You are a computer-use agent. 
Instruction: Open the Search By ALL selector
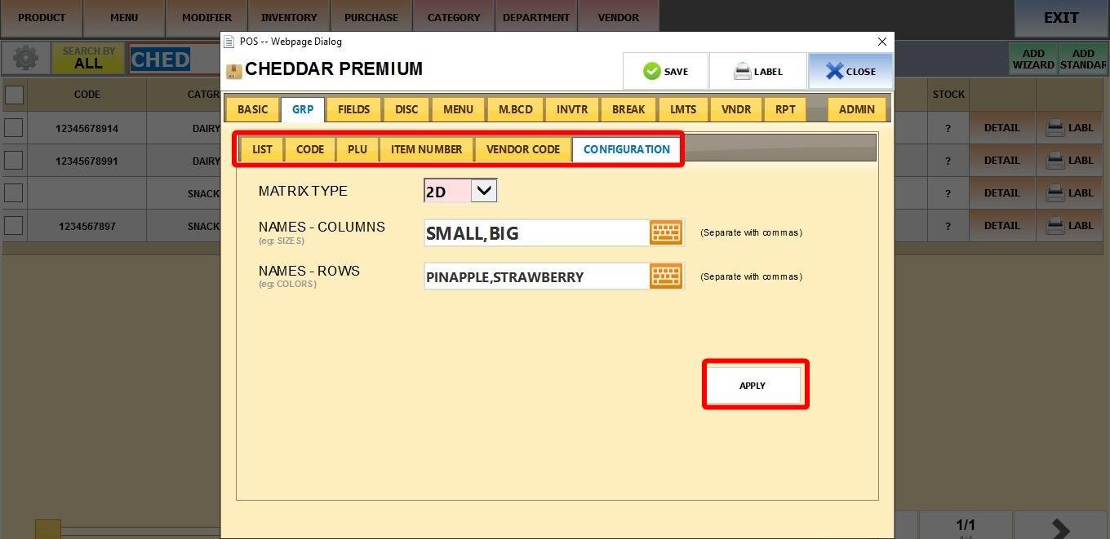(88, 58)
